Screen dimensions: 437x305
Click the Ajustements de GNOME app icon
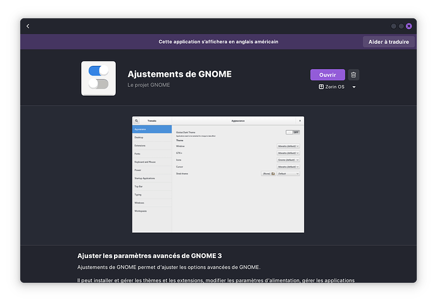98,79
